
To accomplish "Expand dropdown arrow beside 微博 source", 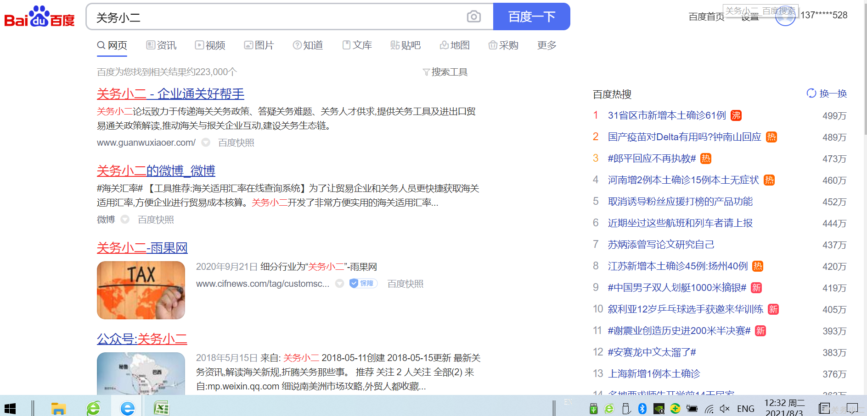I will [x=125, y=219].
